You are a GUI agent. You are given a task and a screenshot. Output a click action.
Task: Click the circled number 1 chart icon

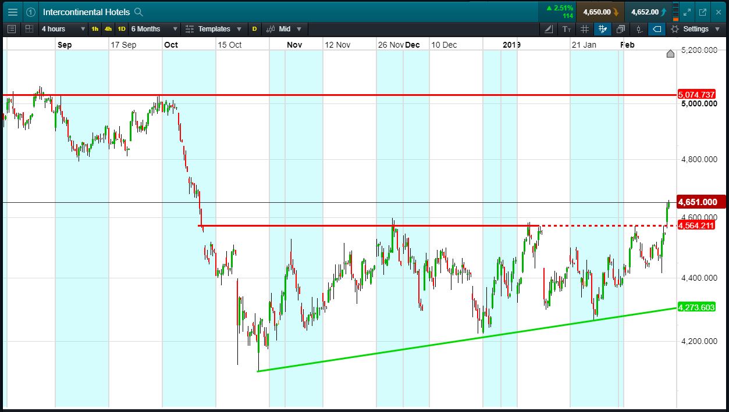30,12
